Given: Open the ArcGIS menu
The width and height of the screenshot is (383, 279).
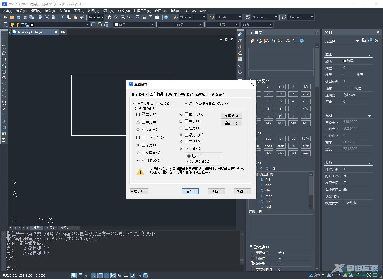Looking at the screenshot, I should coord(191,11).
